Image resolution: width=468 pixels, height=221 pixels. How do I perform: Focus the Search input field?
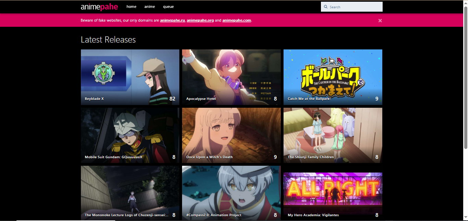click(x=352, y=7)
